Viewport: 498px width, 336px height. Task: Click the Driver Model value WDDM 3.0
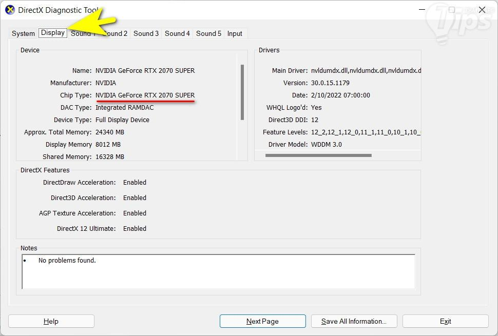pyautogui.click(x=327, y=144)
